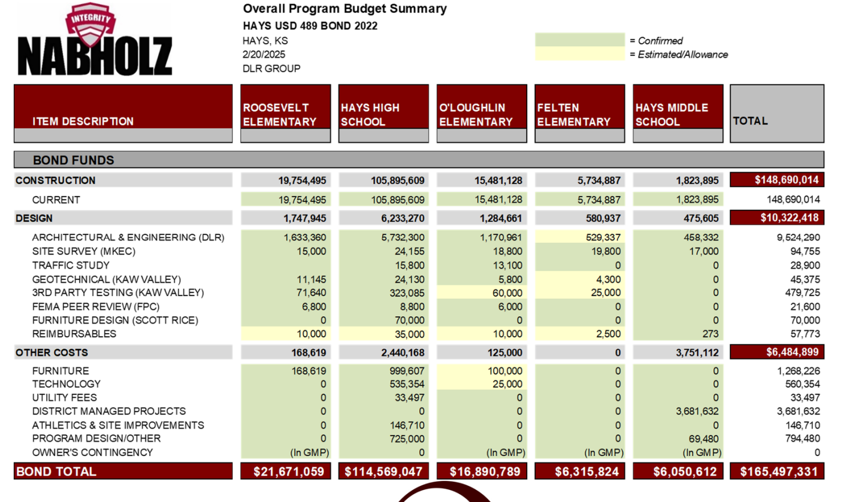This screenshot has height=502, width=841.
Task: Click the green CURRENT row Roosevelt value
Action: (286, 199)
